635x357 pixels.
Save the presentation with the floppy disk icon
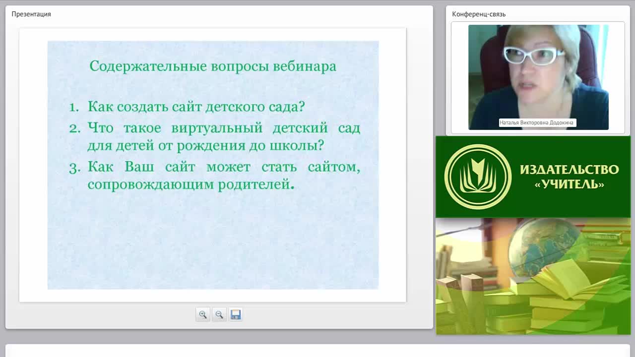[x=236, y=314]
